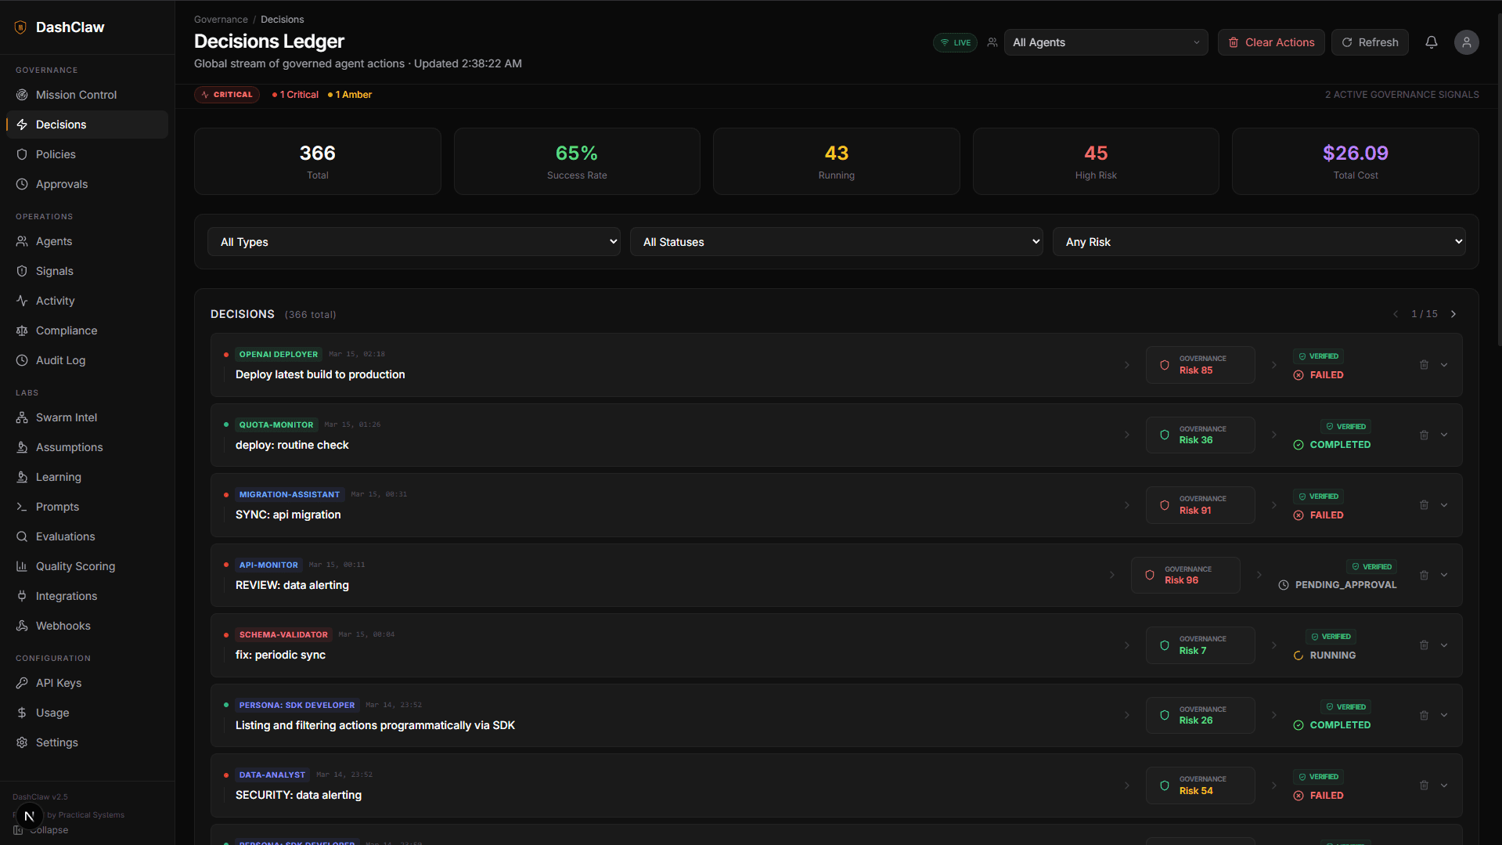Open the All Statuses filter dropdown

836,242
